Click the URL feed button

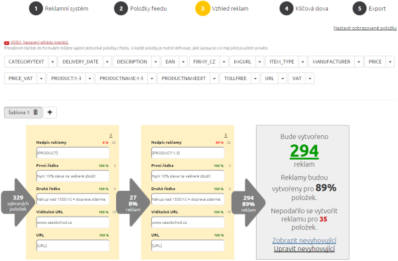click(269, 78)
